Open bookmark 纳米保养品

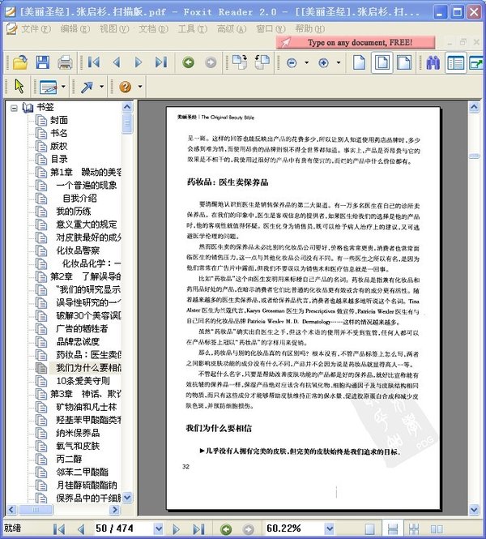click(78, 433)
